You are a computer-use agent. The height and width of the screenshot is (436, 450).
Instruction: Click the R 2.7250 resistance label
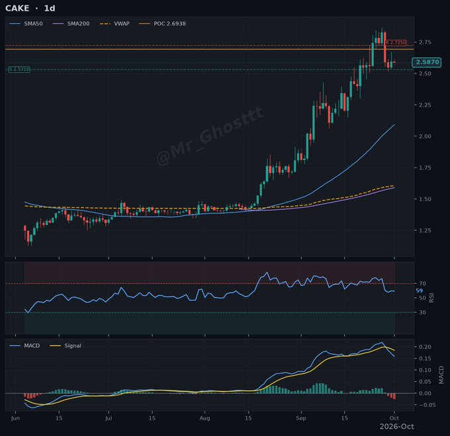click(x=396, y=42)
